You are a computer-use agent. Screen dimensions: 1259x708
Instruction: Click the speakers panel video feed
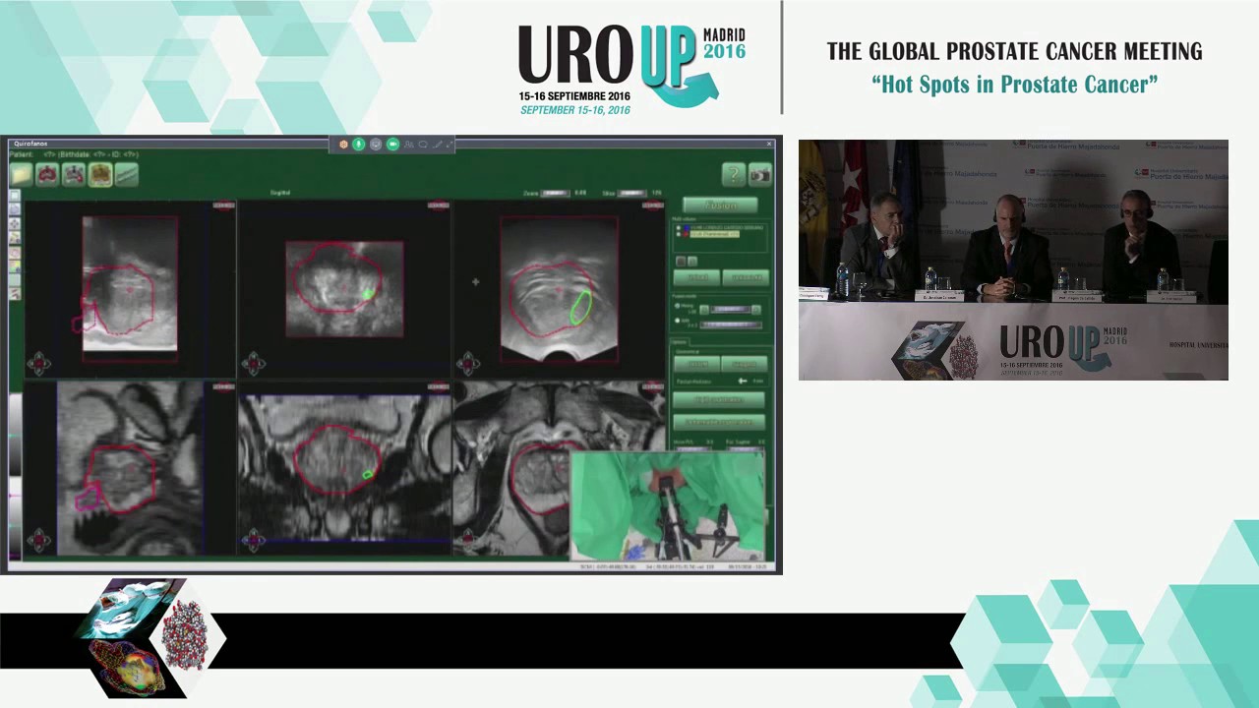point(1013,260)
